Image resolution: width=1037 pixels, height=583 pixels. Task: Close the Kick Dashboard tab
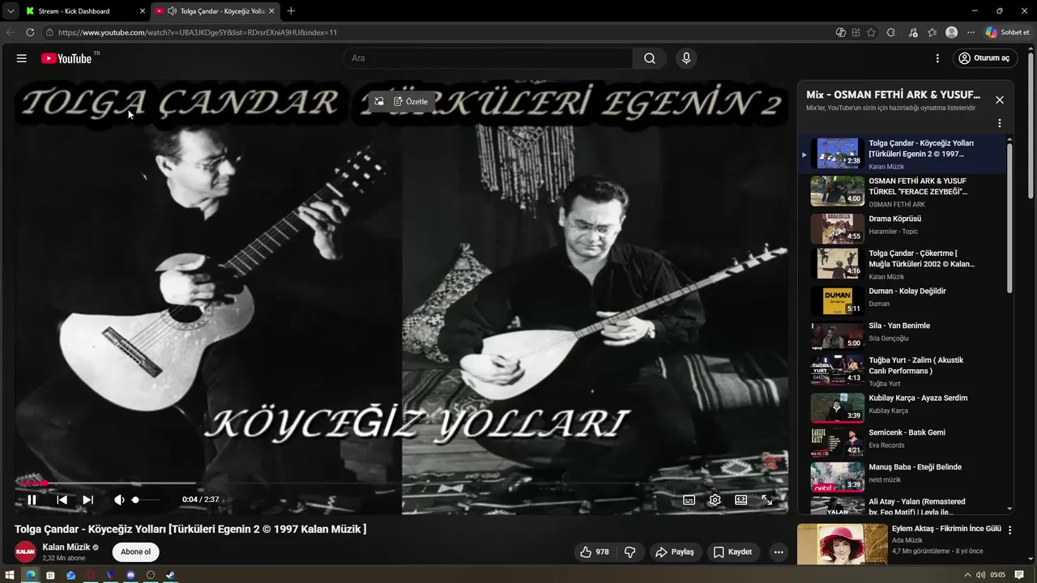tap(143, 11)
